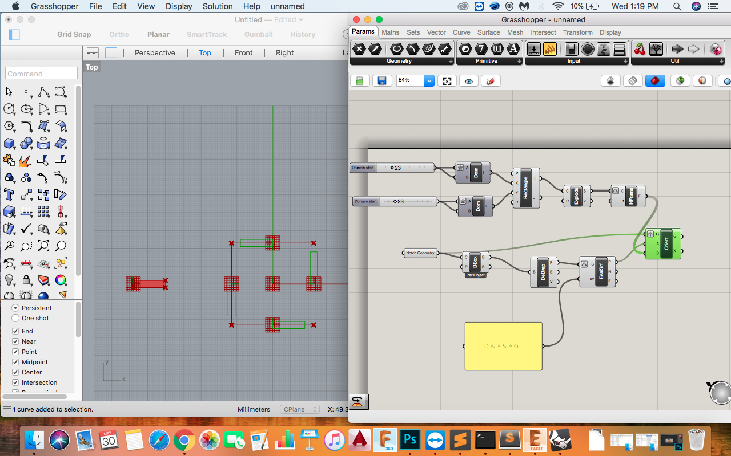The height and width of the screenshot is (456, 731).
Task: Toggle the Intersection osnap checkbox
Action: [15, 382]
